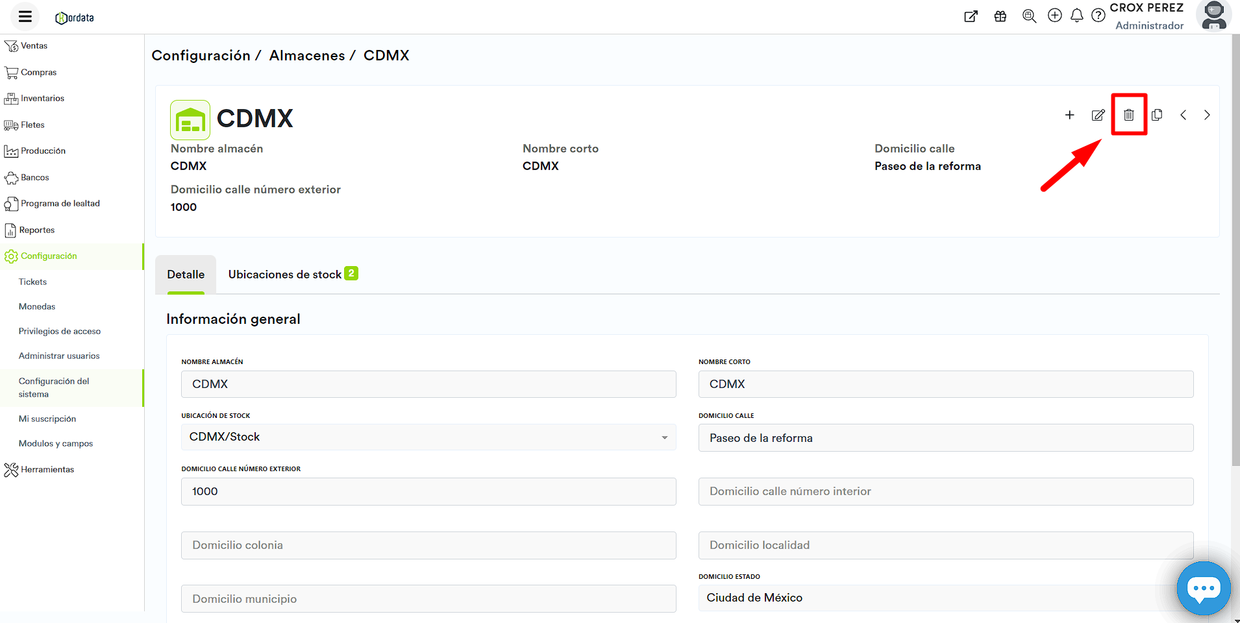The image size is (1240, 623).
Task: Select the Detalle tab
Action: (186, 275)
